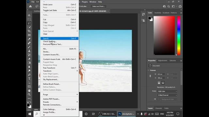Select the Rectangular Marquee tool
This screenshot has width=209, height=117.
pyautogui.click(x=29, y=19)
